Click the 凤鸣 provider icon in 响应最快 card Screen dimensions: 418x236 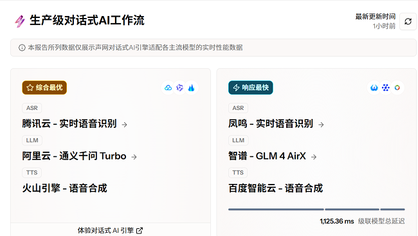pos(374,87)
